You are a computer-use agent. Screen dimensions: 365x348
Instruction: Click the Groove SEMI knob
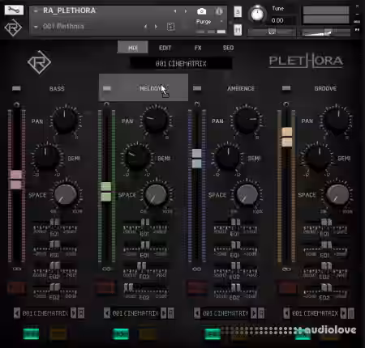318,157
